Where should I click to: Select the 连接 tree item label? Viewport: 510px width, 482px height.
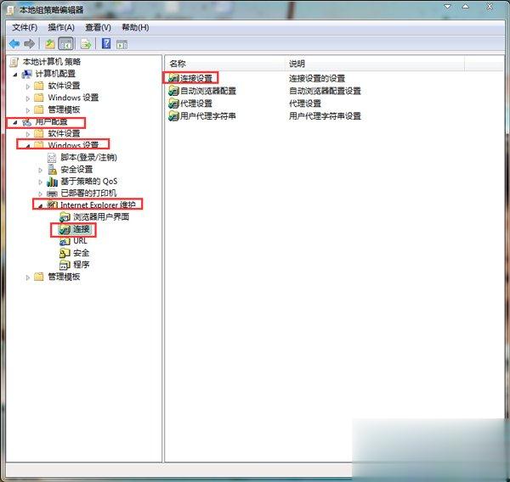point(81,229)
